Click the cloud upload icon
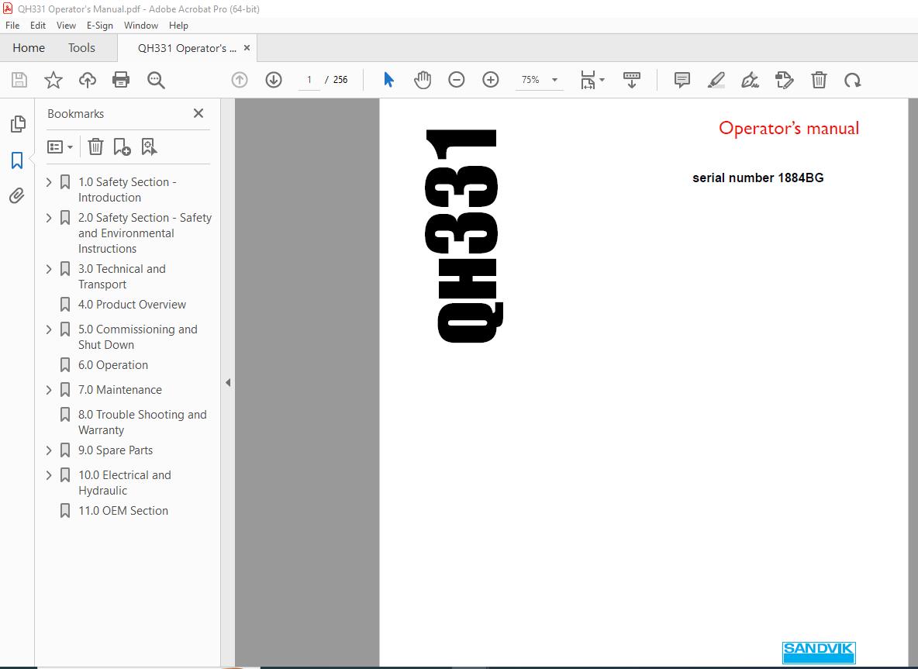This screenshot has width=918, height=669. 88,80
